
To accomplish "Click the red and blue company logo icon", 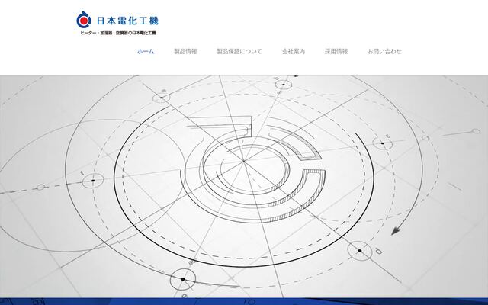I will pos(84,20).
